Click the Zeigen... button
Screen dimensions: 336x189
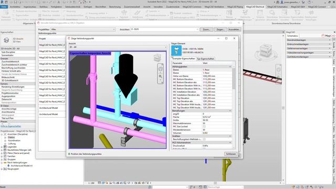coord(220,29)
